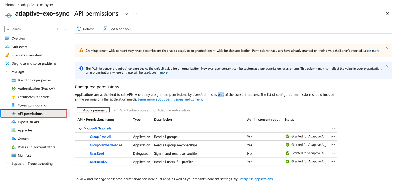Click adaptive-exo-sync breadcrumb link

pyautogui.click(x=37, y=5)
